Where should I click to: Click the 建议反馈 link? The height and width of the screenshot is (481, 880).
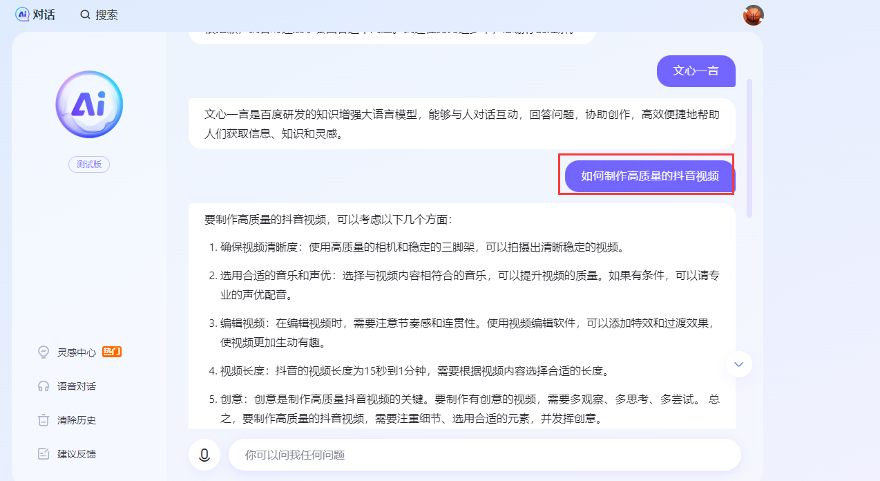pos(77,454)
